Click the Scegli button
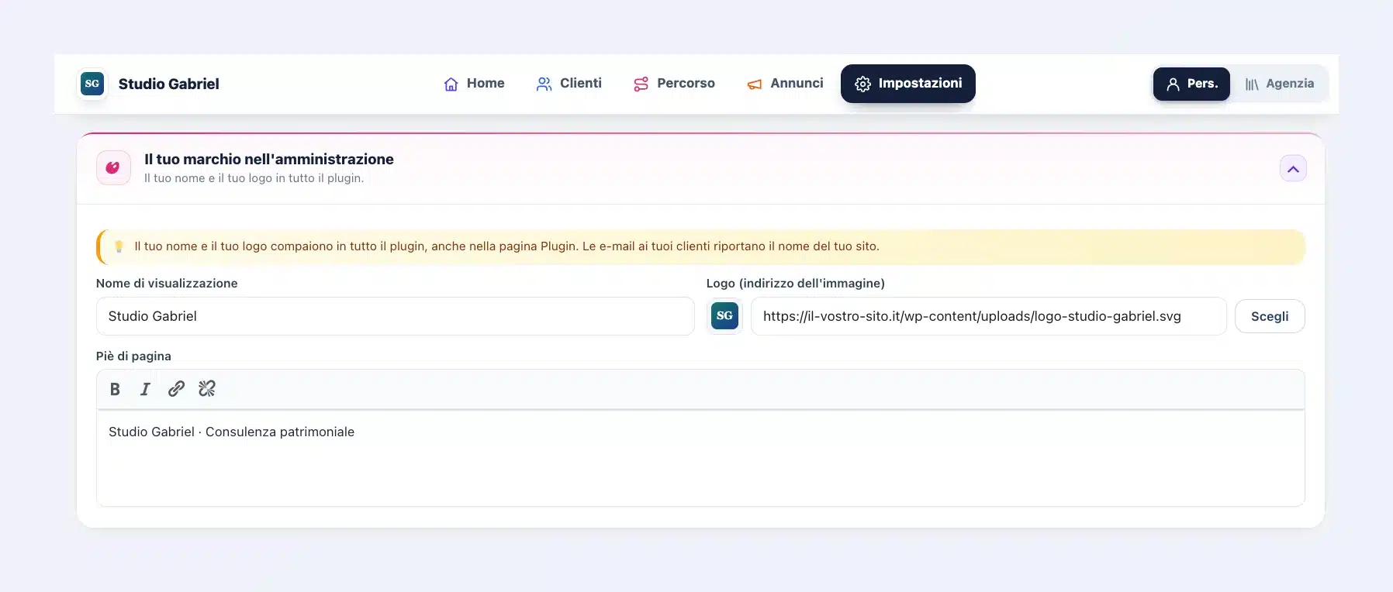 pyautogui.click(x=1270, y=316)
